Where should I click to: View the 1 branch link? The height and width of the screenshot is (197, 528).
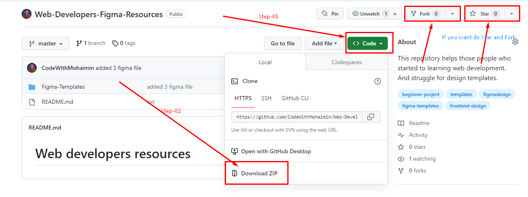click(x=91, y=43)
